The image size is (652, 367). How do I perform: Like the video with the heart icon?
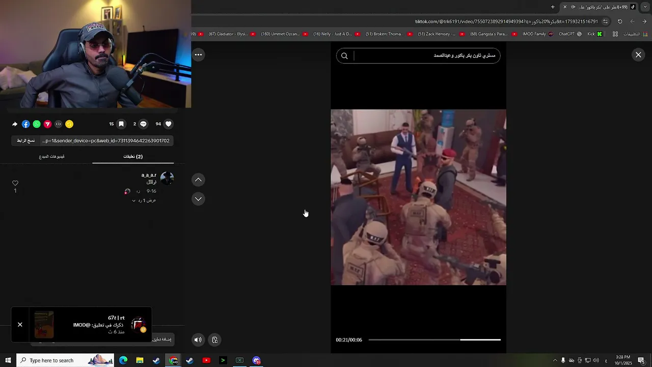coord(168,124)
